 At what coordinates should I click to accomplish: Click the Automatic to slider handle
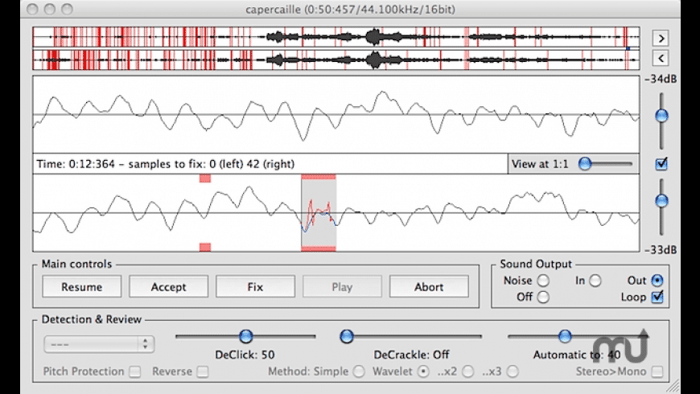pos(565,336)
